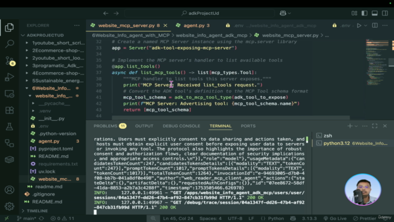Image resolution: width=394 pixels, height=222 pixels.
Task: Open Remote Explorer icon in activity bar
Action: pos(9,94)
